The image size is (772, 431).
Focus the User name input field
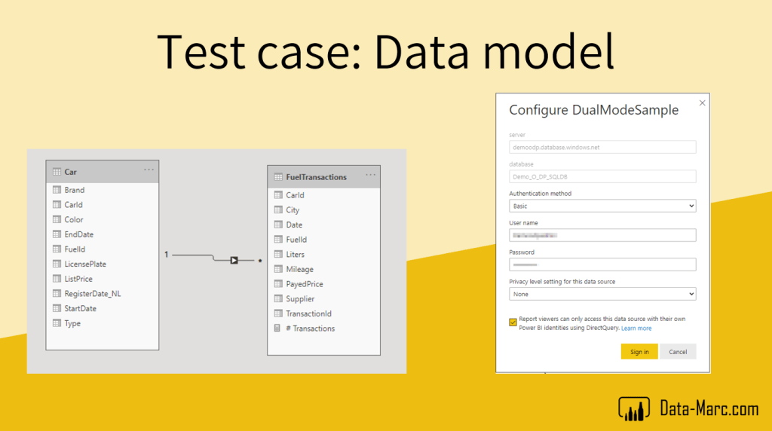click(x=602, y=235)
